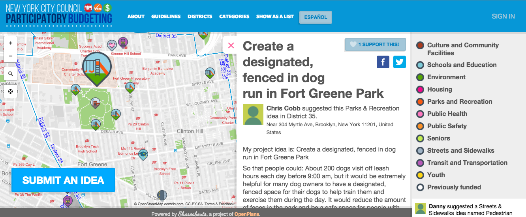Open Terms & Feedback map link
526x217 pixels.
point(220,204)
